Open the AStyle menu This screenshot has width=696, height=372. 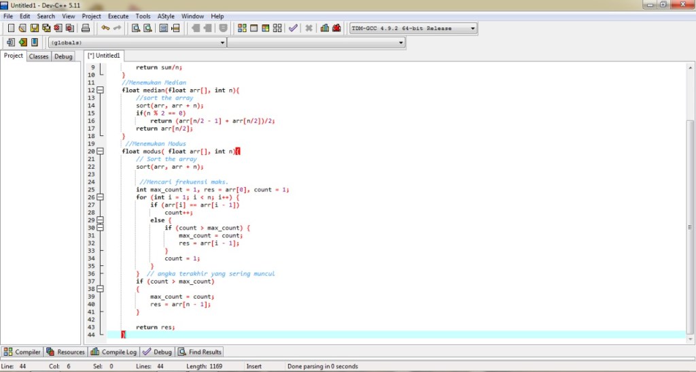coord(165,16)
